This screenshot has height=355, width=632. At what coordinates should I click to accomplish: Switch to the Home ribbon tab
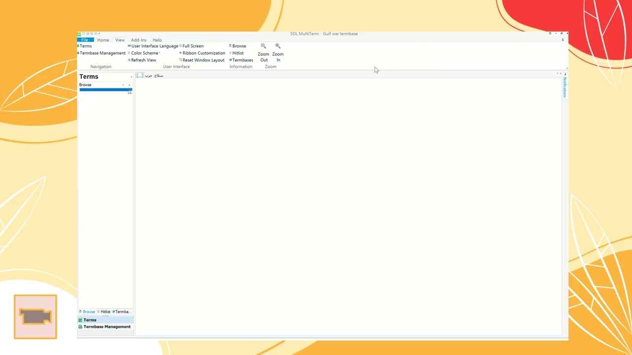coord(103,40)
